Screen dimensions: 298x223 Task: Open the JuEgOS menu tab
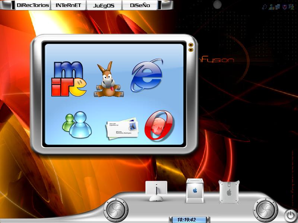(104, 5)
